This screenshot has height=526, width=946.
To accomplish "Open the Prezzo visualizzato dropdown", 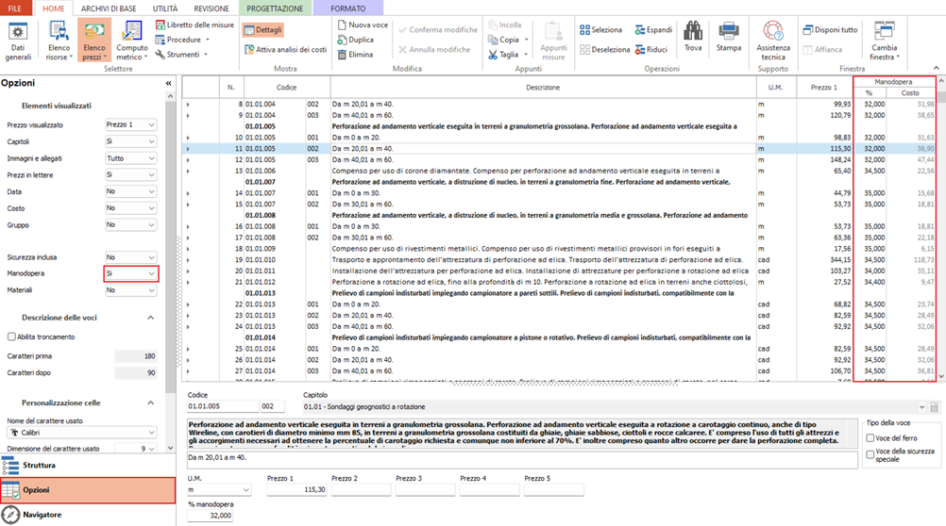I will (130, 124).
